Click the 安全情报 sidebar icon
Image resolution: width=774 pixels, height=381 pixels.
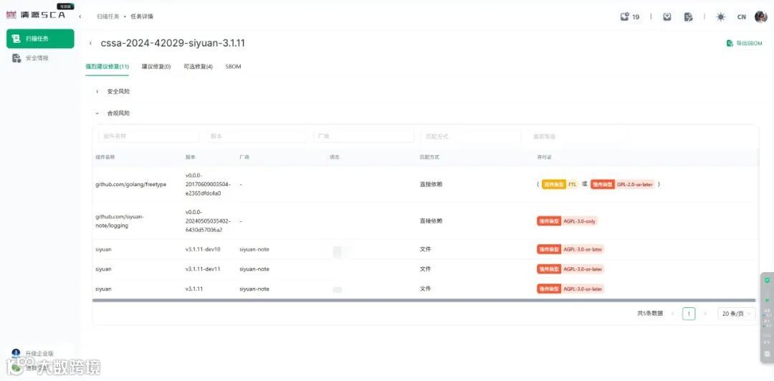(16, 58)
